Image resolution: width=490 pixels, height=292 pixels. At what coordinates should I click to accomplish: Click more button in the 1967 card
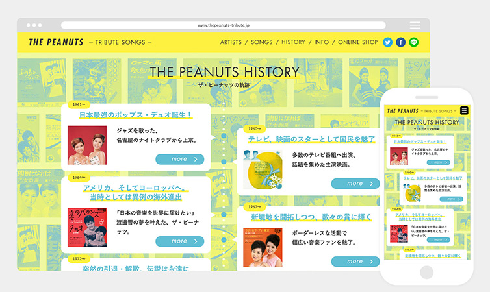(355, 262)
